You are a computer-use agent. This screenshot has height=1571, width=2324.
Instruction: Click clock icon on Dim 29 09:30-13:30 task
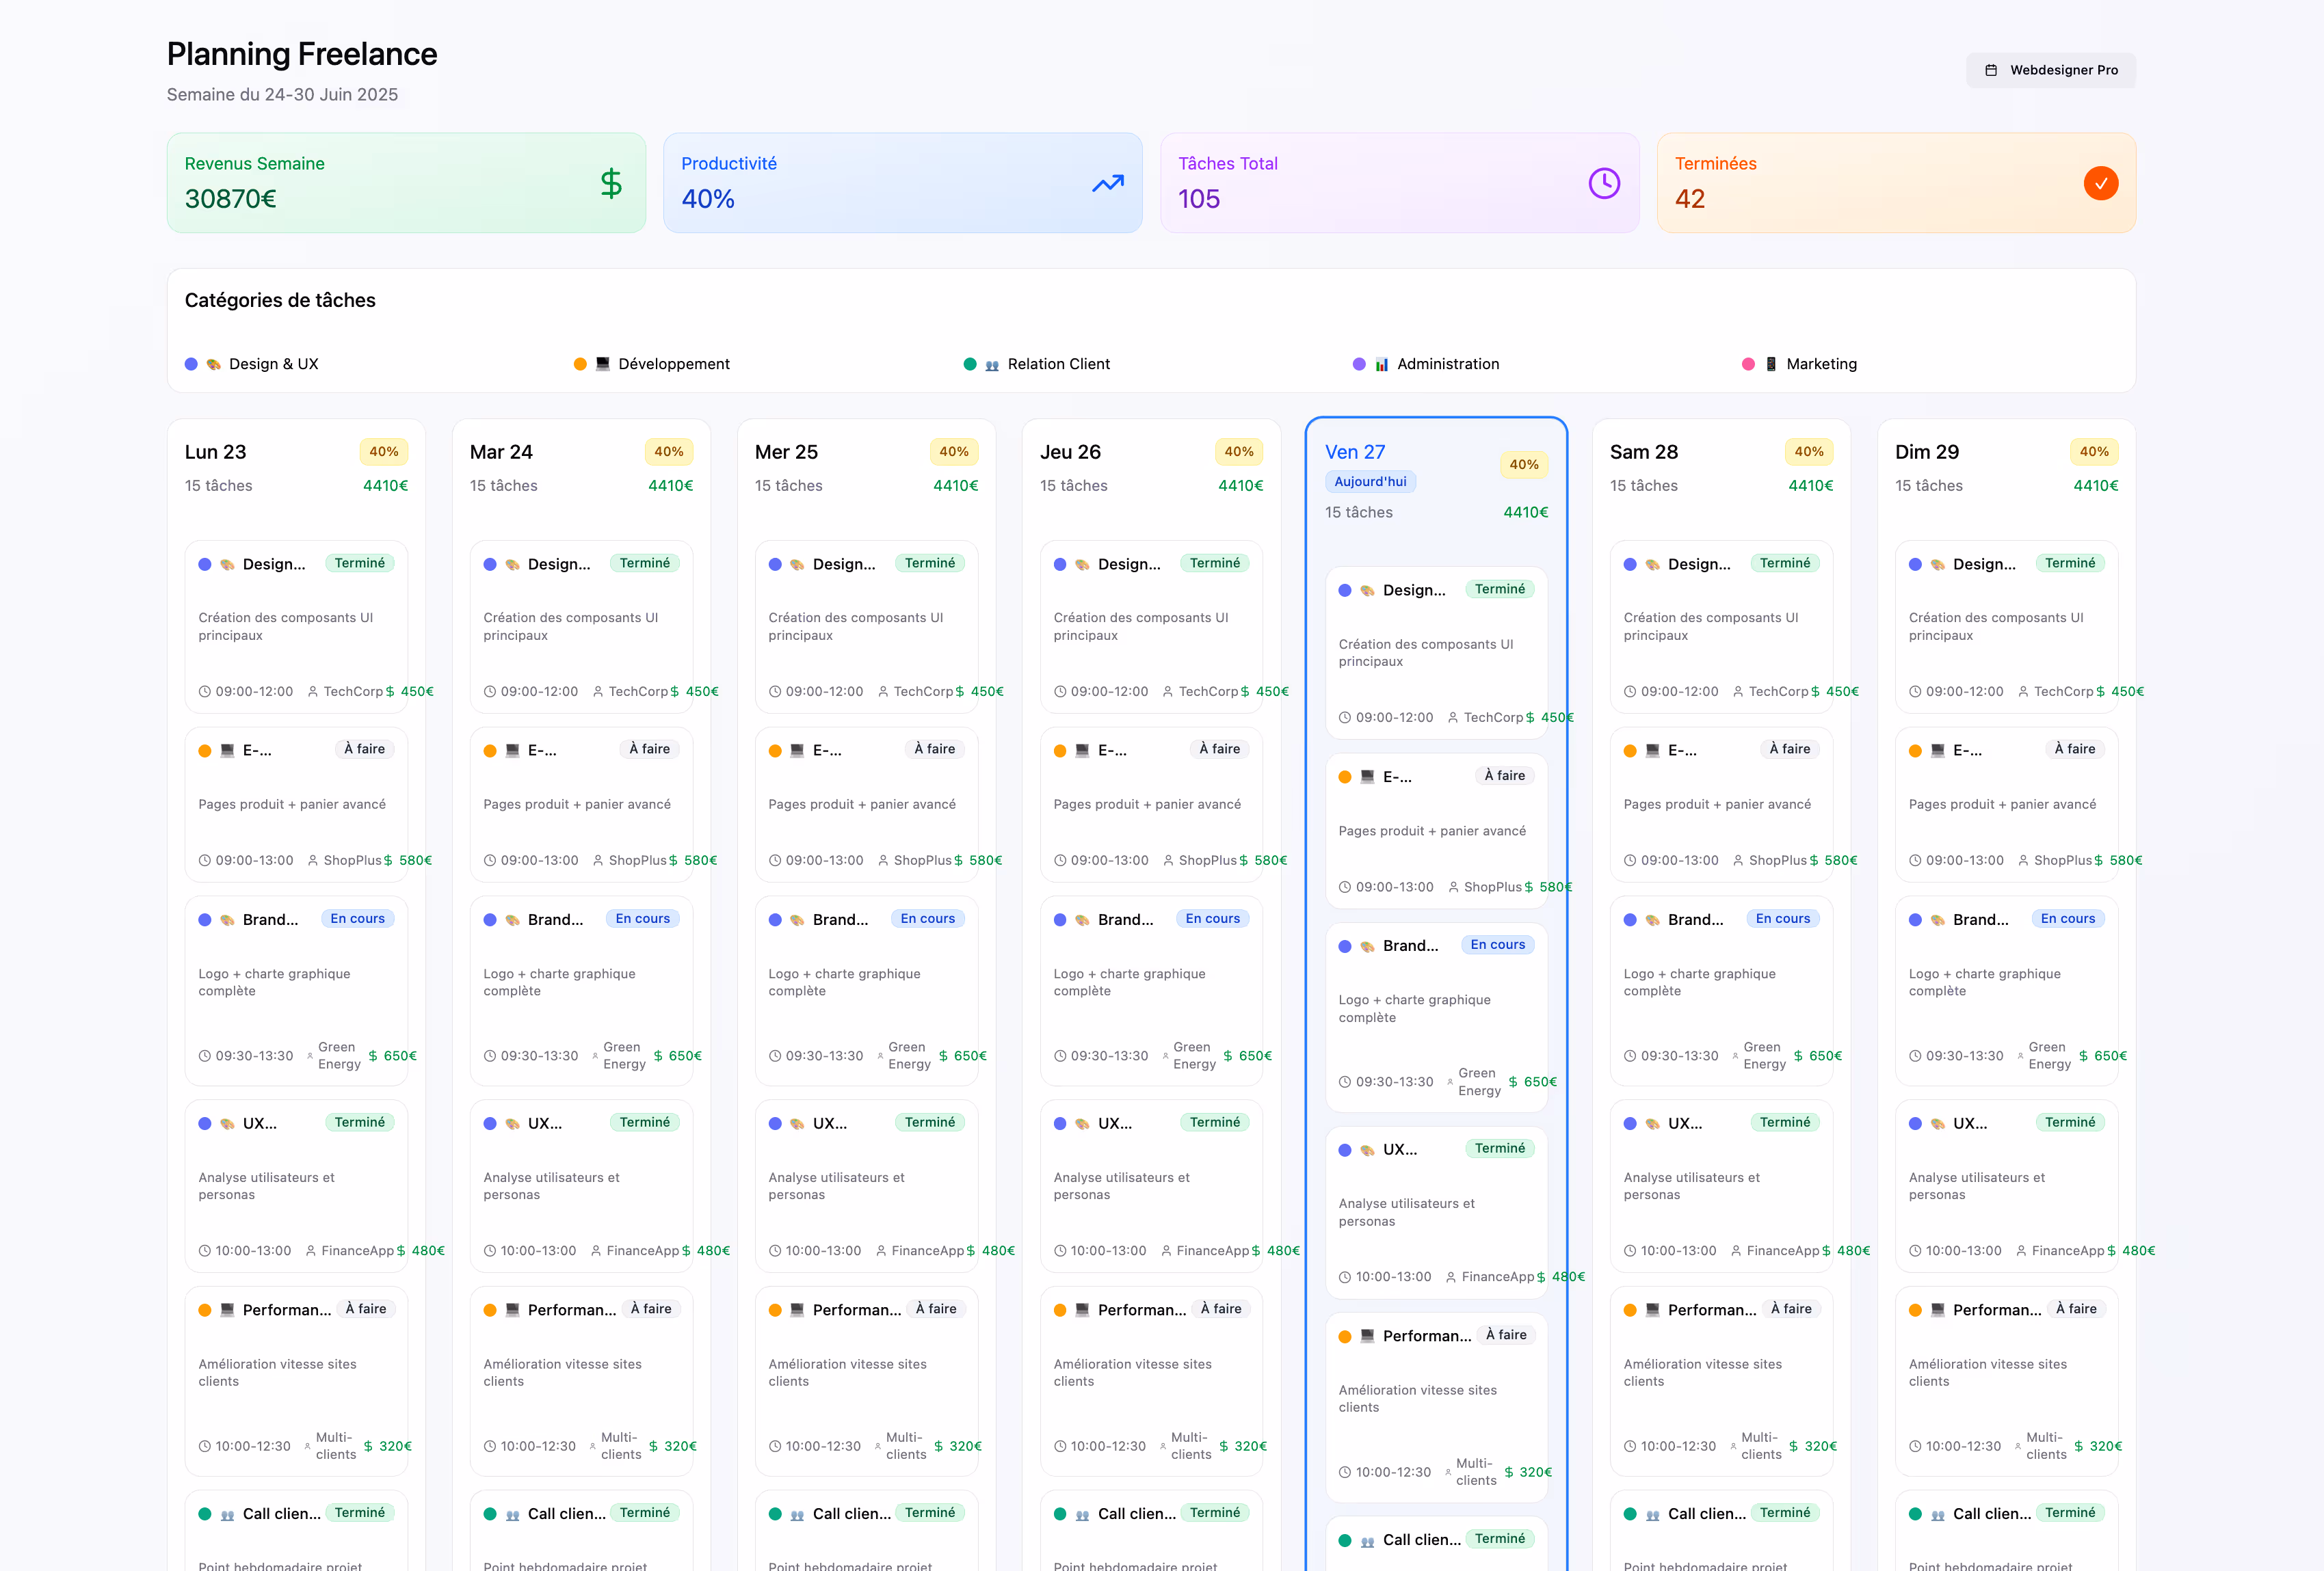tap(1915, 1056)
